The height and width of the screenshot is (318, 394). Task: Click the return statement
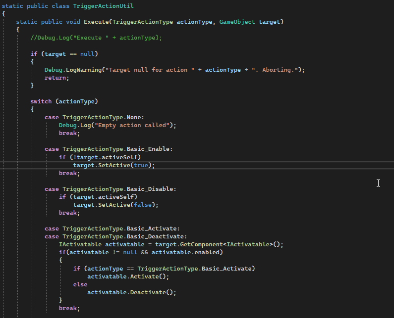57,78
